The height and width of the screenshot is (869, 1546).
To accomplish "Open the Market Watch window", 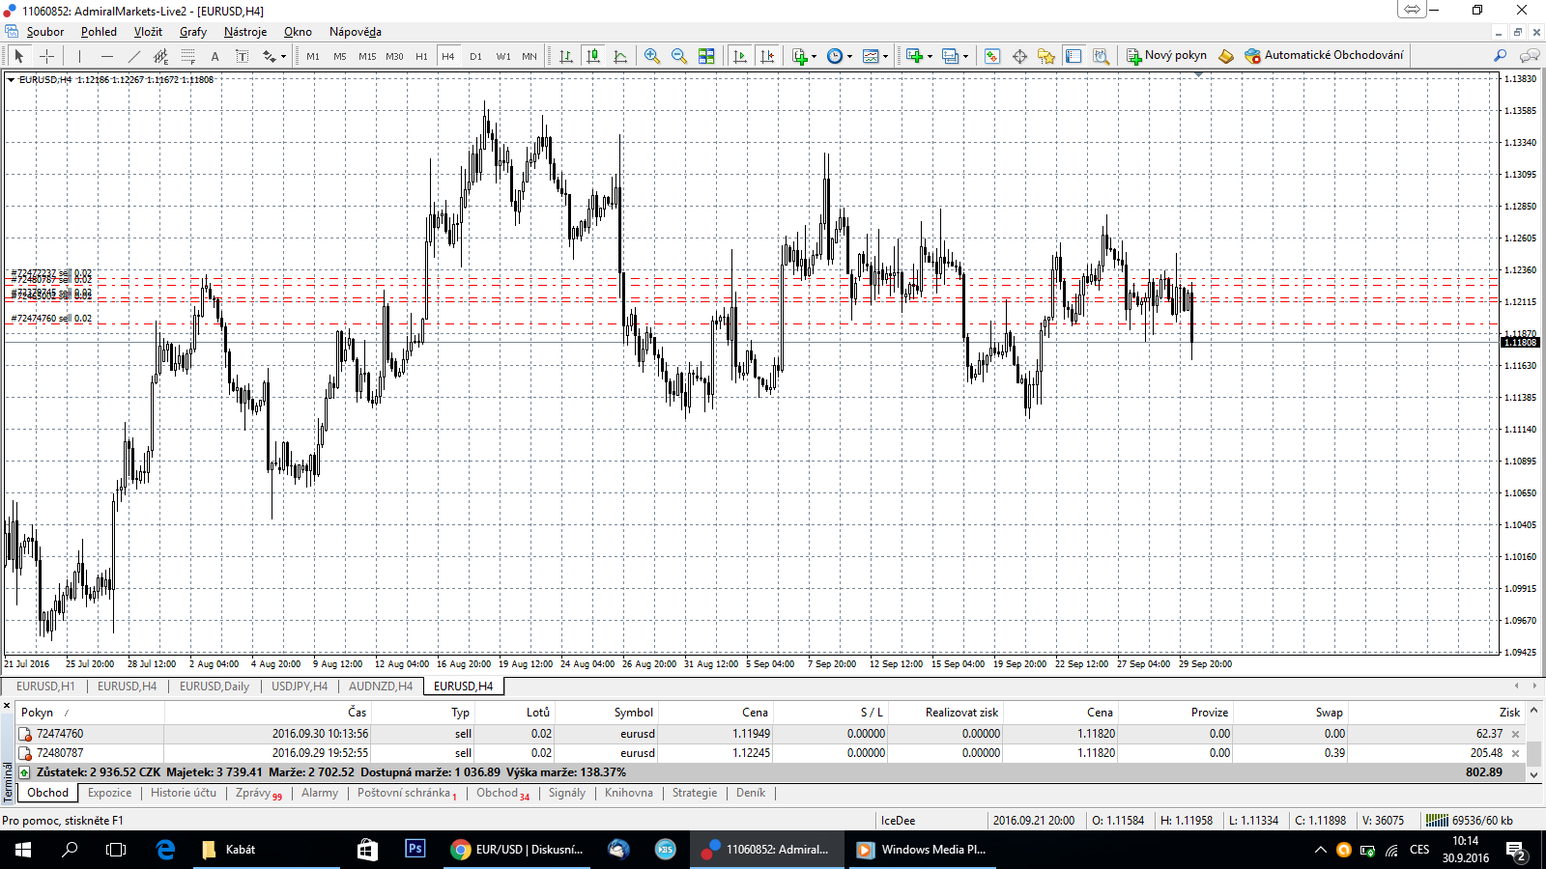I will pyautogui.click(x=992, y=56).
